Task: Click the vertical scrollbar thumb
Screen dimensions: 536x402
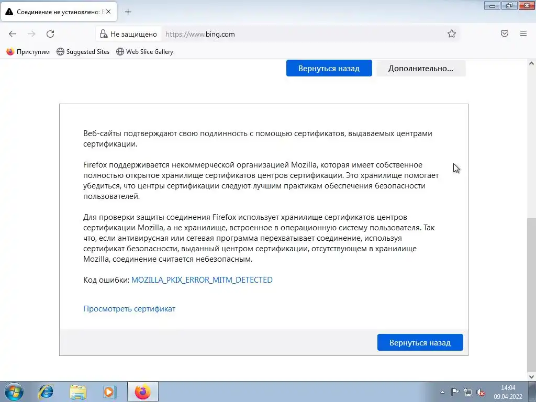Action: click(532, 294)
